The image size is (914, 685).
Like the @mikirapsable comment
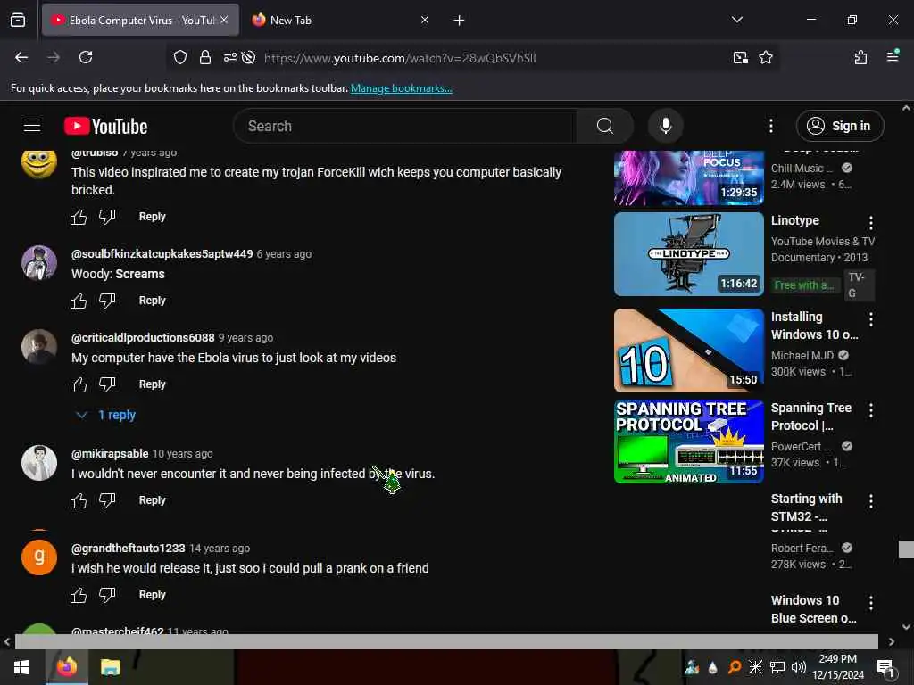79,501
